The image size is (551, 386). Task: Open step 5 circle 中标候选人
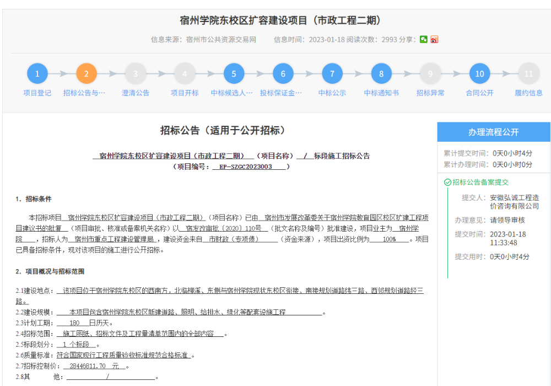234,73
